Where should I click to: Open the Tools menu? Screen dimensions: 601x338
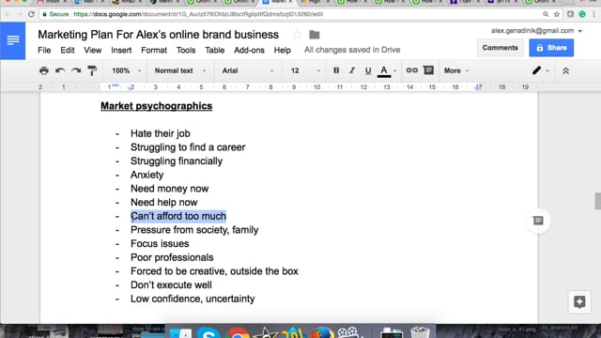pos(186,50)
